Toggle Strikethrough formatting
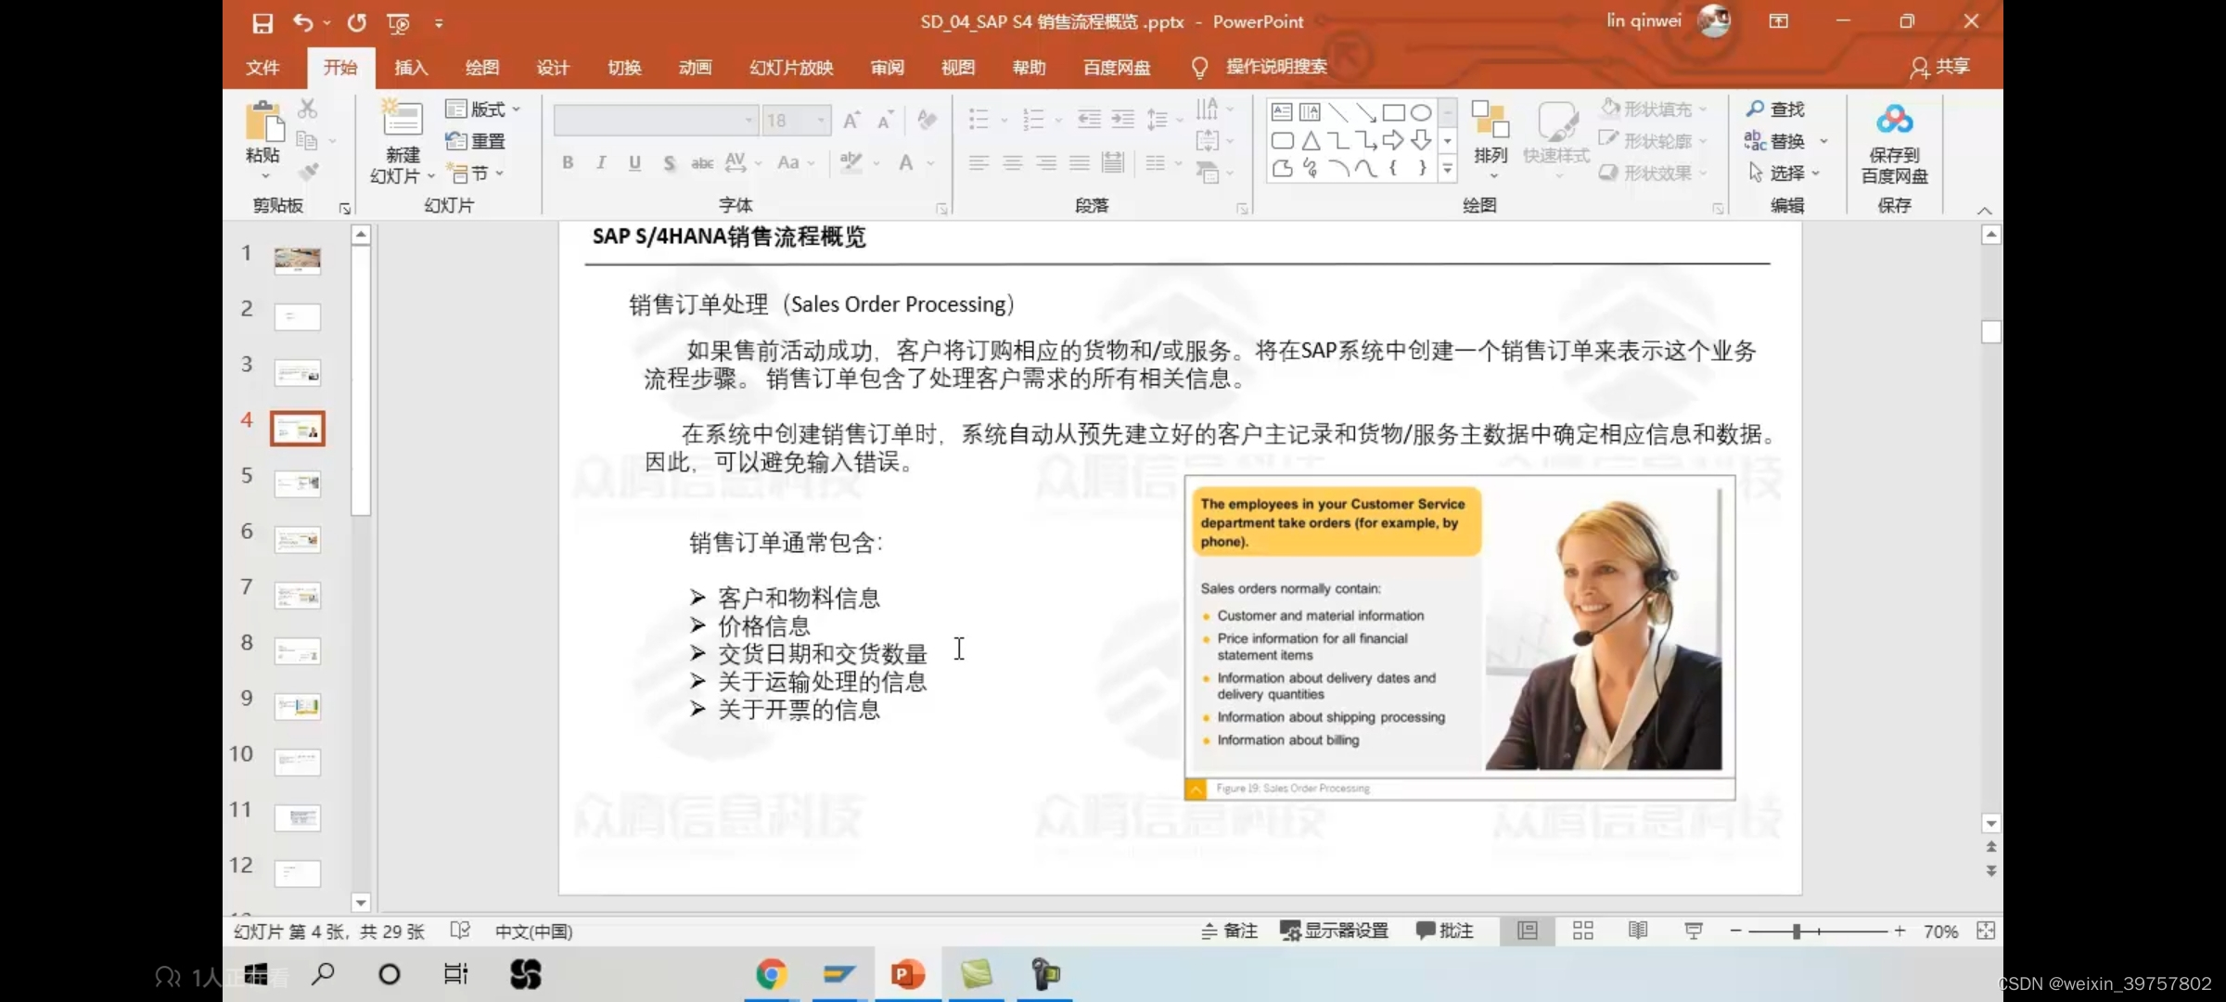Screen dimensions: 2226x1002 click(x=702, y=163)
